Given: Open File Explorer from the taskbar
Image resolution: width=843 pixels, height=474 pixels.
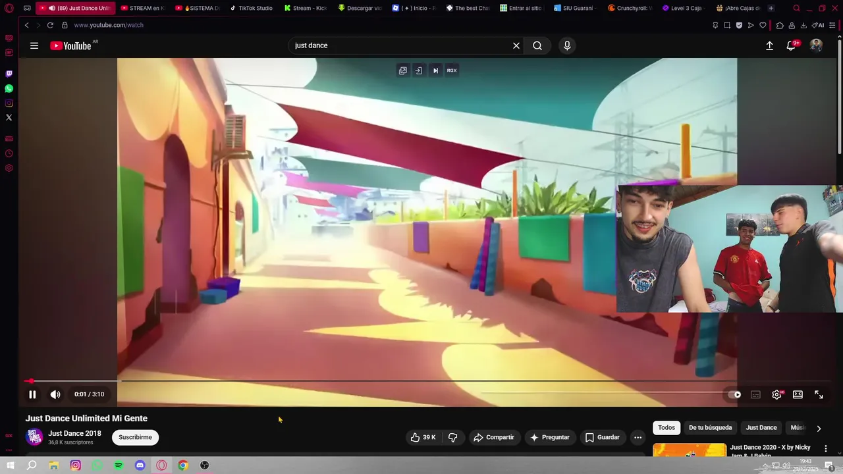Looking at the screenshot, I should [54, 465].
